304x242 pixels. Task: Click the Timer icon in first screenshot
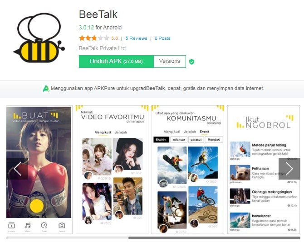(44, 225)
